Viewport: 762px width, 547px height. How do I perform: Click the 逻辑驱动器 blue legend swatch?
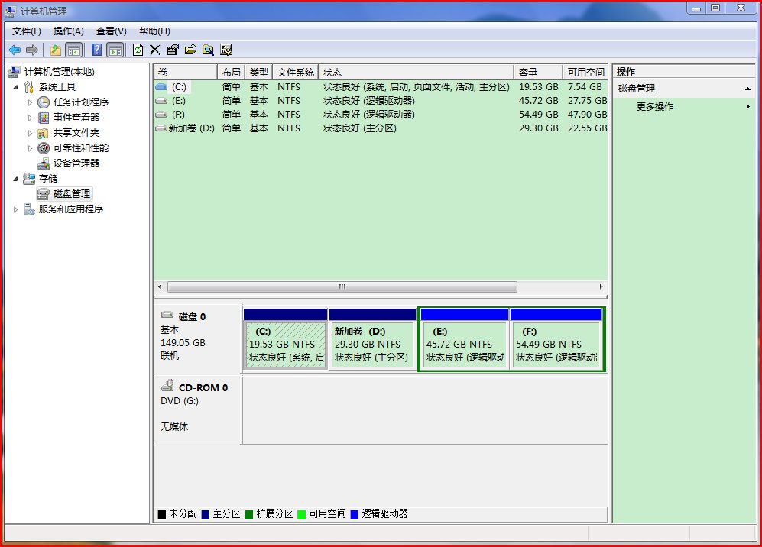click(x=355, y=514)
